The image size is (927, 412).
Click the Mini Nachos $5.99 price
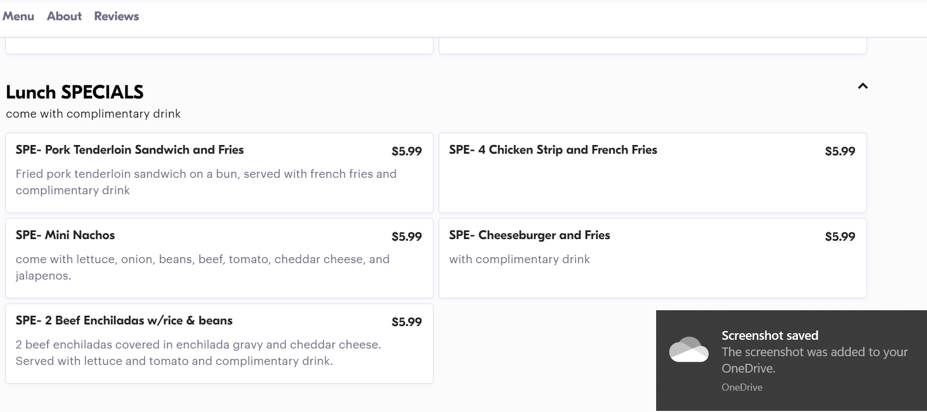[x=407, y=236]
